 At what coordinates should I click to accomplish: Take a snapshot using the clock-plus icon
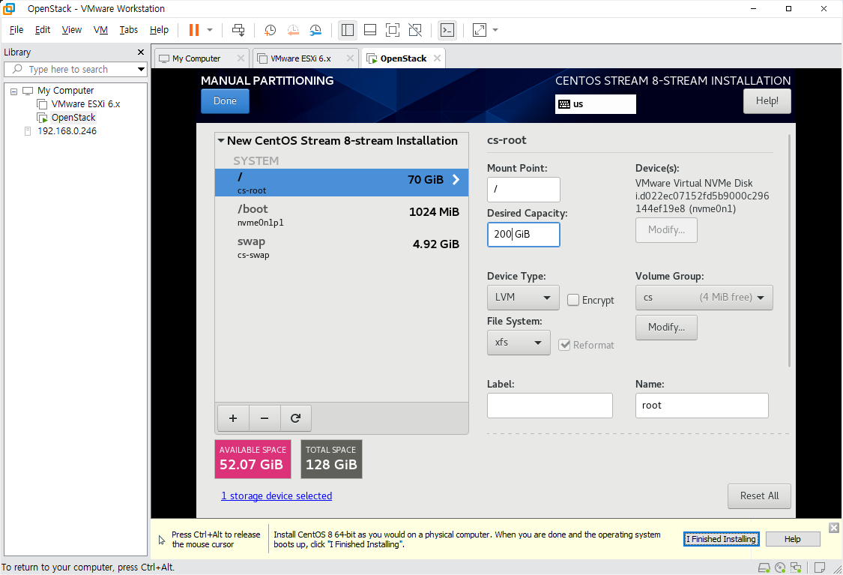[x=270, y=30]
